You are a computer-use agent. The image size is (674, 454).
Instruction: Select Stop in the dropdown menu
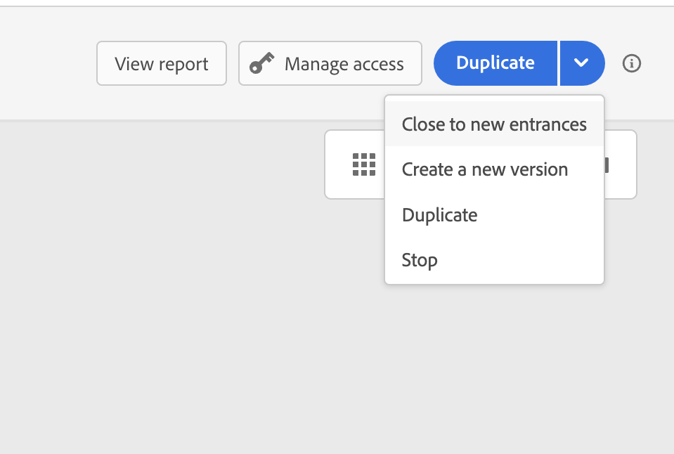[x=420, y=260]
